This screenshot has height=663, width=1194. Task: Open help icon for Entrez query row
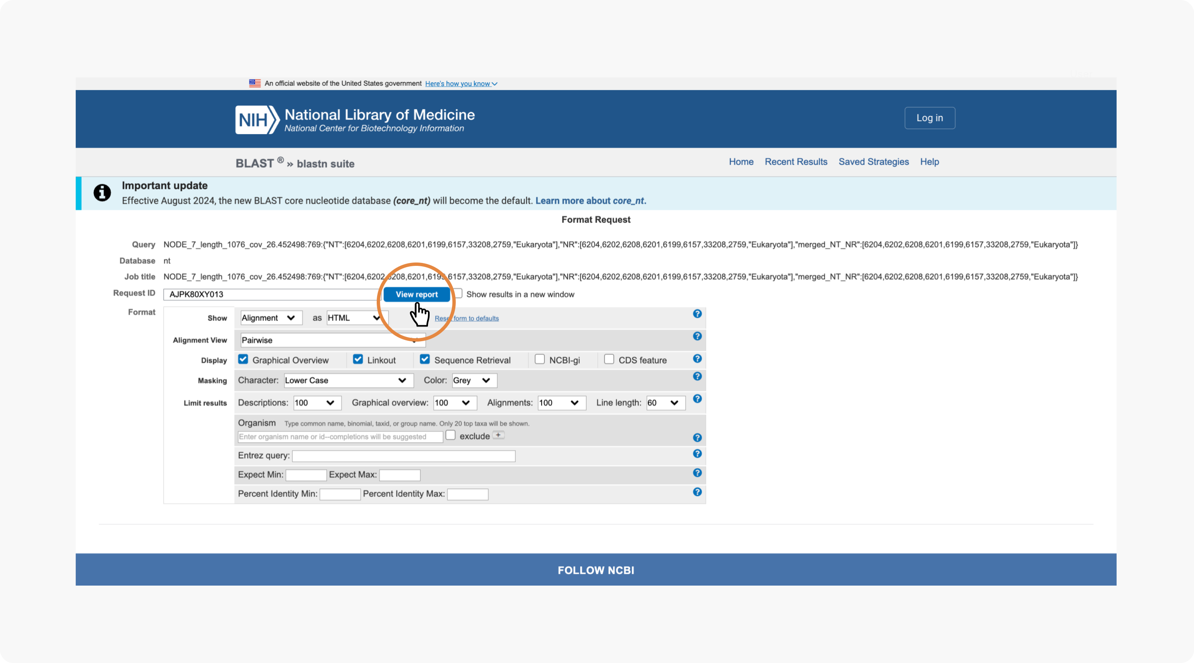point(697,454)
